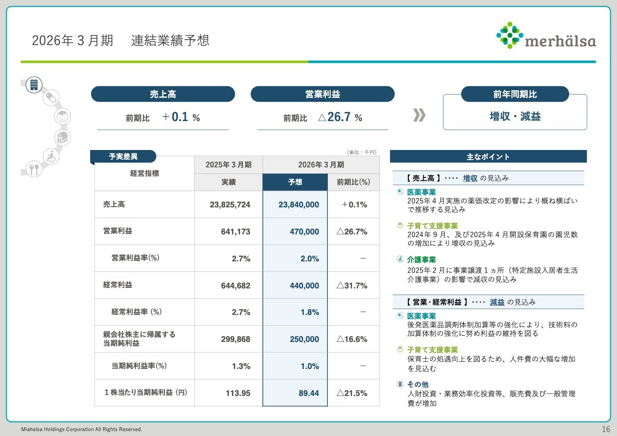The height and width of the screenshot is (436, 617).
Task: Click the (単位：千円) unit note
Action: coord(362,152)
